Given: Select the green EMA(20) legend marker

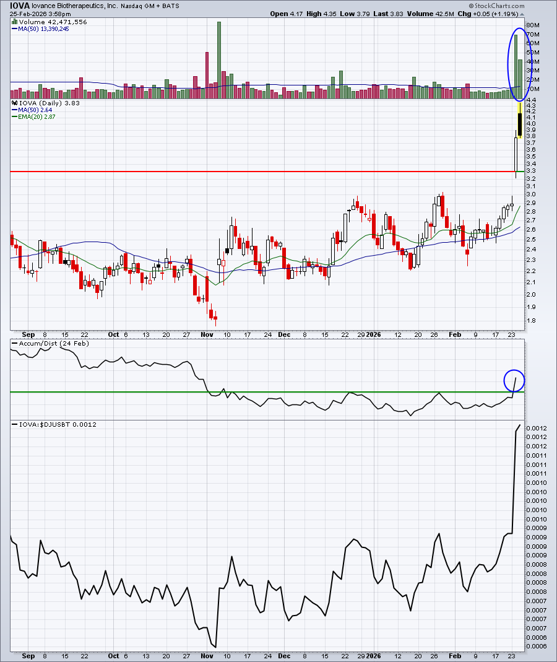Looking at the screenshot, I should (x=14, y=116).
